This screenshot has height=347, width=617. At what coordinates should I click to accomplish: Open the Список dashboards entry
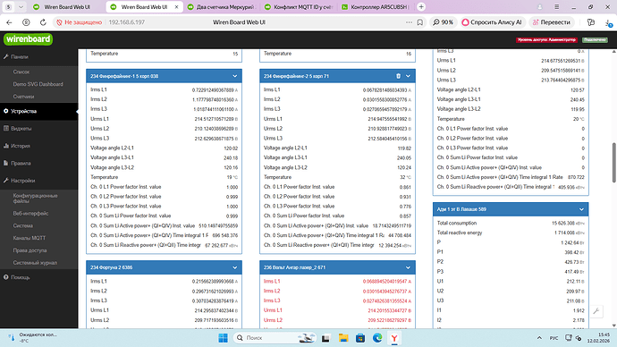(x=21, y=72)
